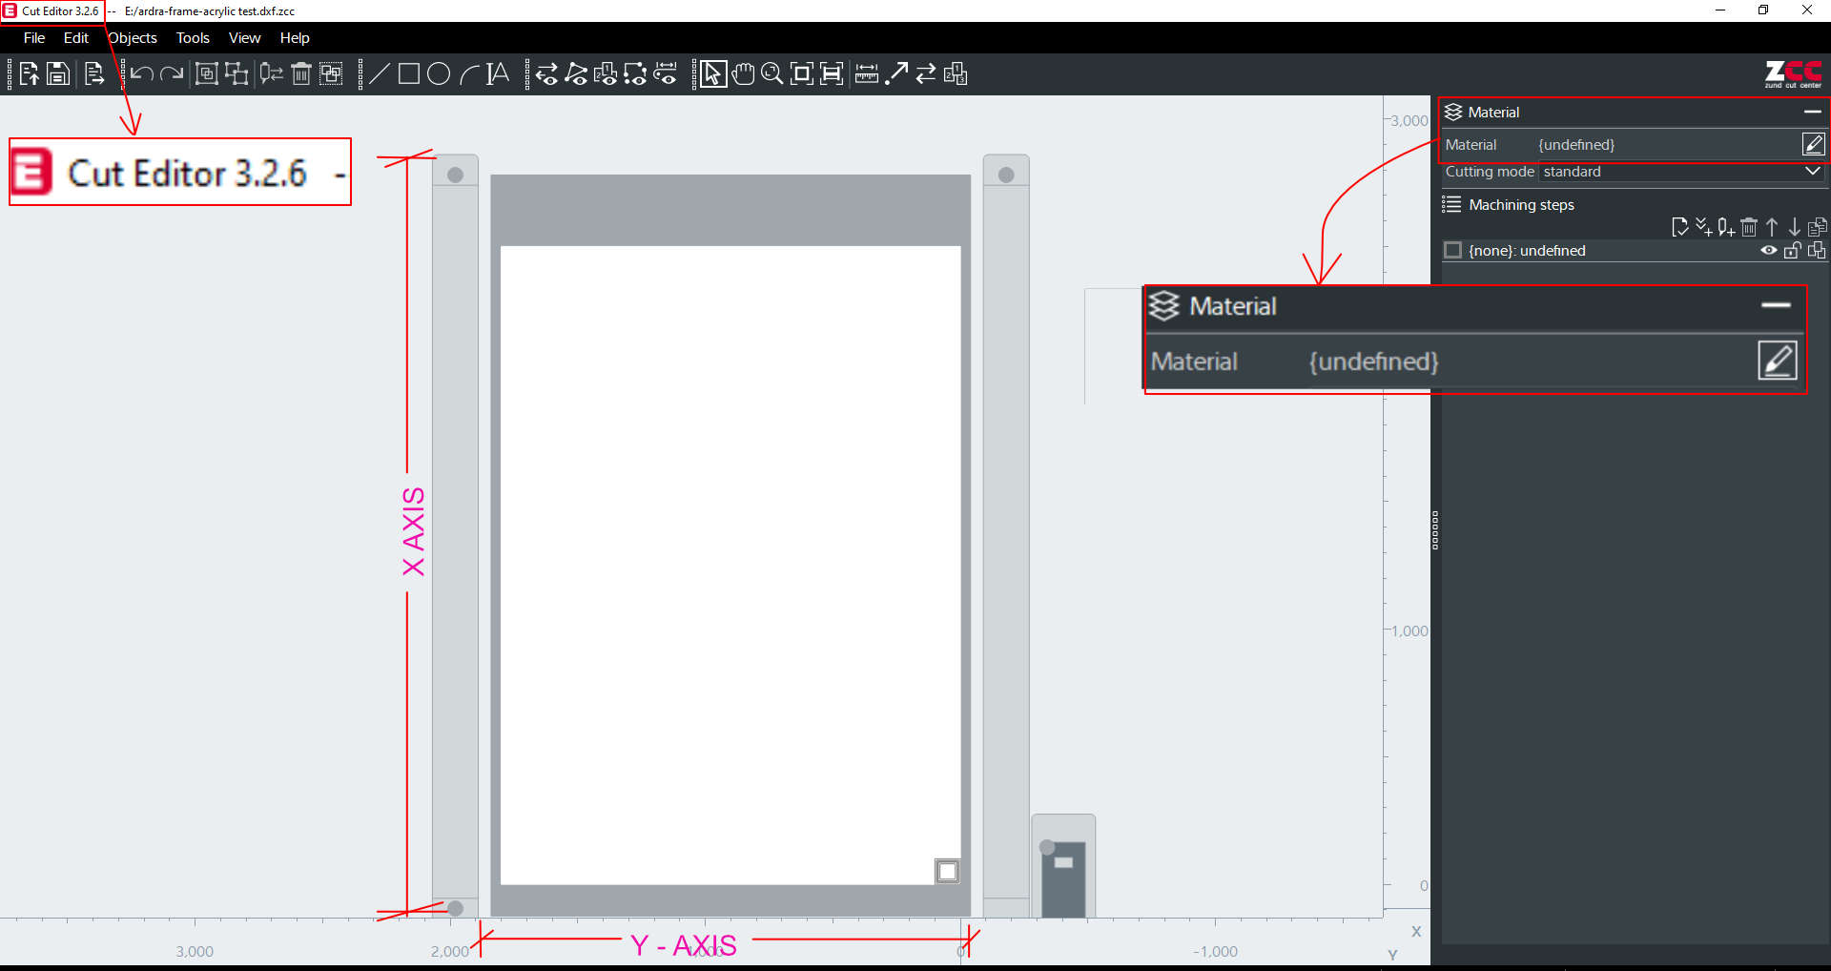This screenshot has height=971, width=1831.
Task: Restore down the Cut Editor window
Action: tap(1763, 10)
